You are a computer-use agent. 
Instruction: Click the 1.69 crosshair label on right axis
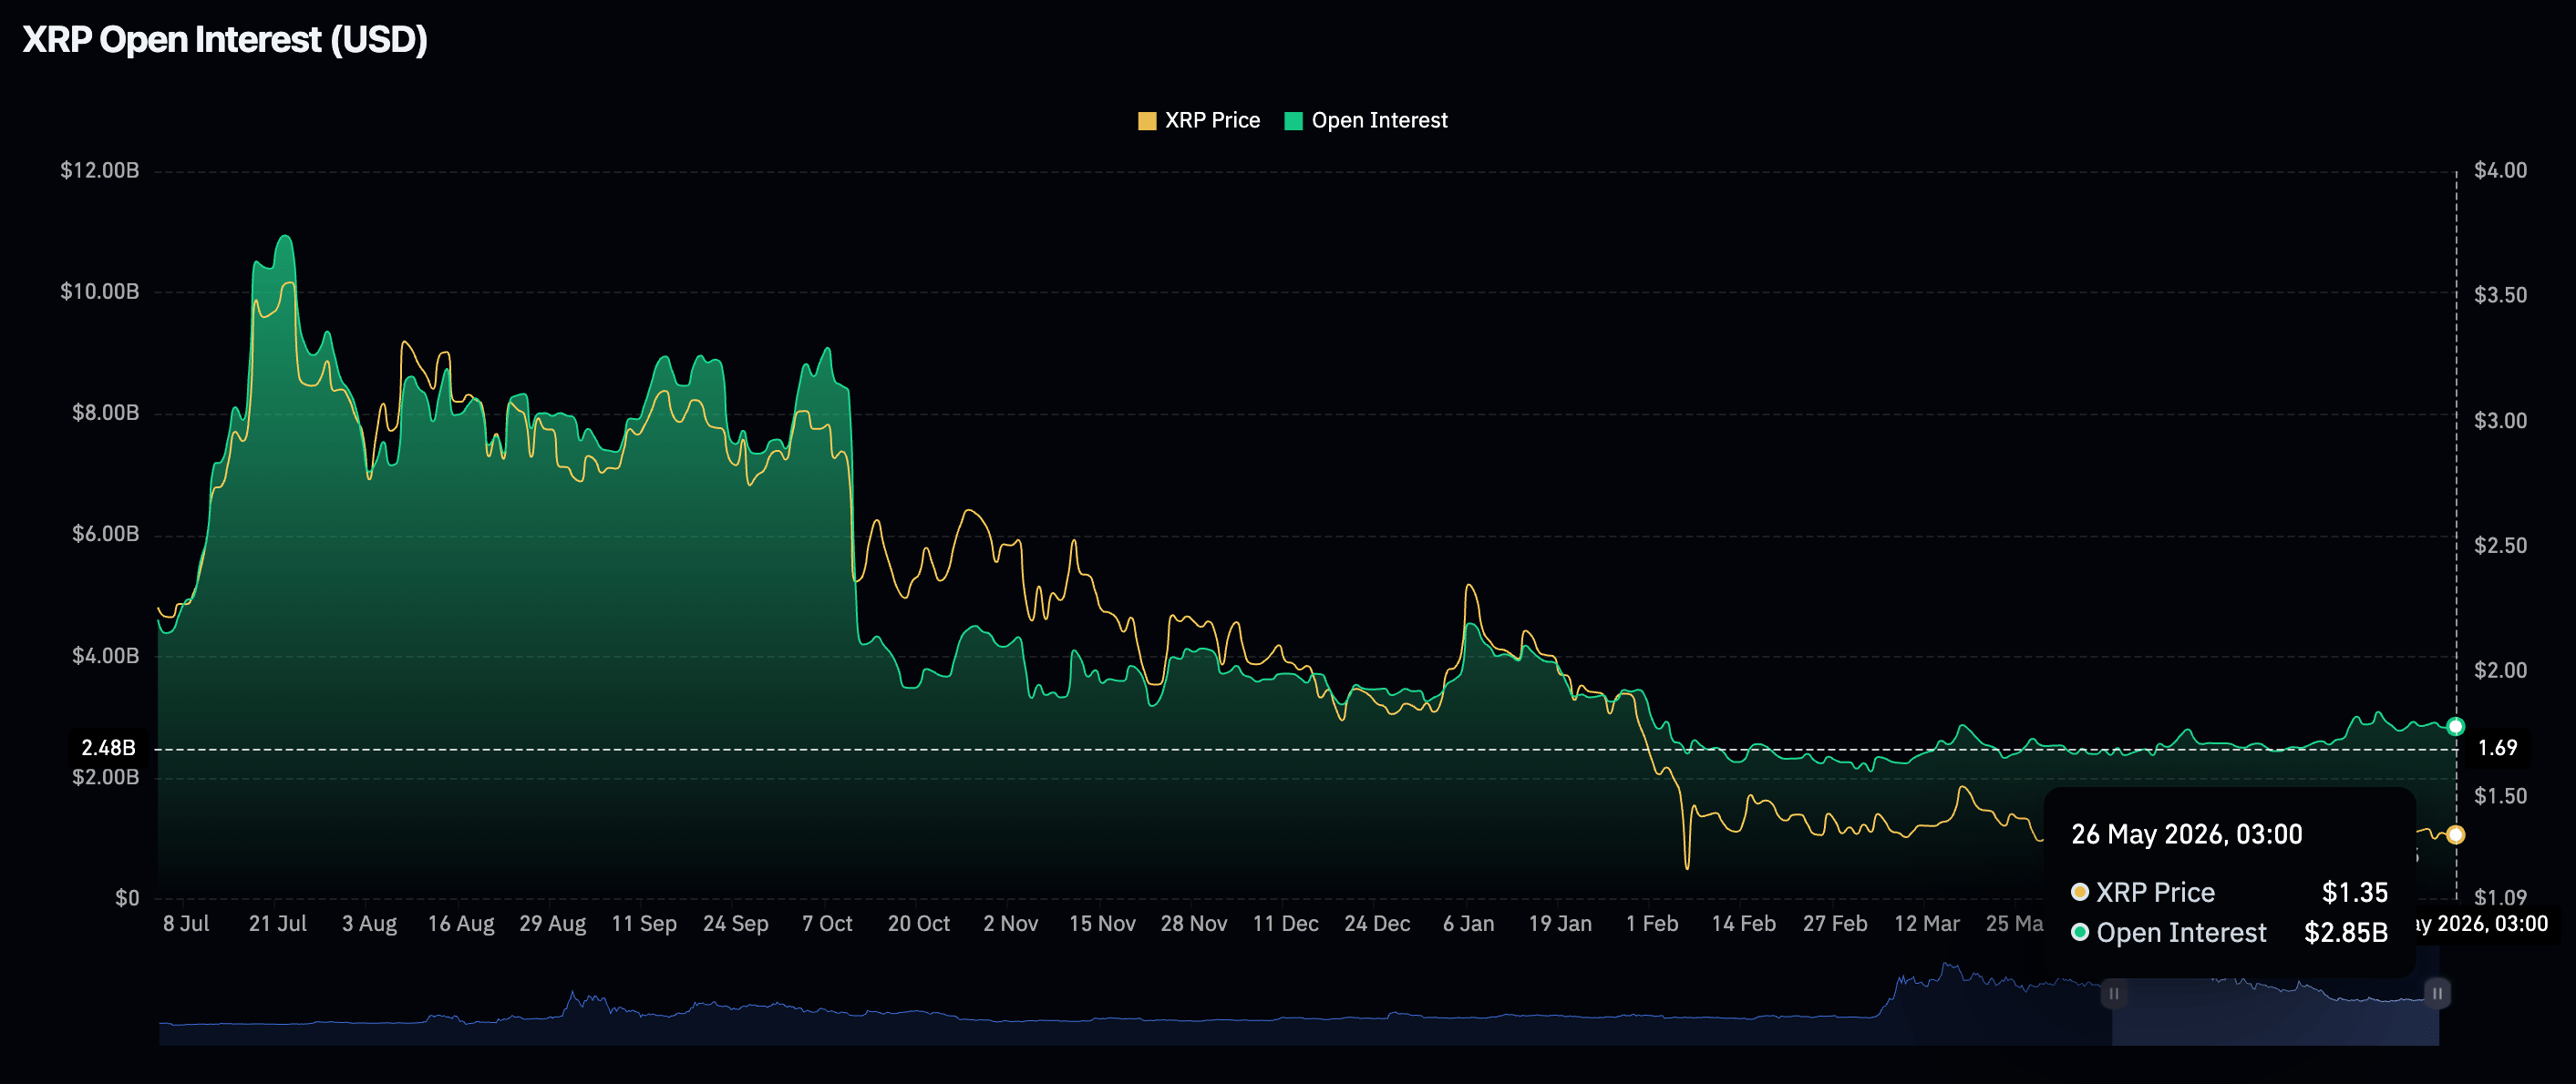[2497, 747]
